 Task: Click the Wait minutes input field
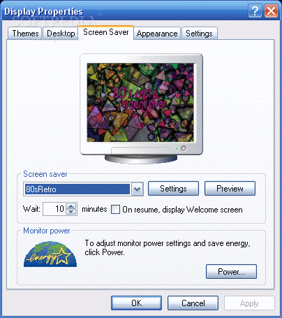coord(54,209)
